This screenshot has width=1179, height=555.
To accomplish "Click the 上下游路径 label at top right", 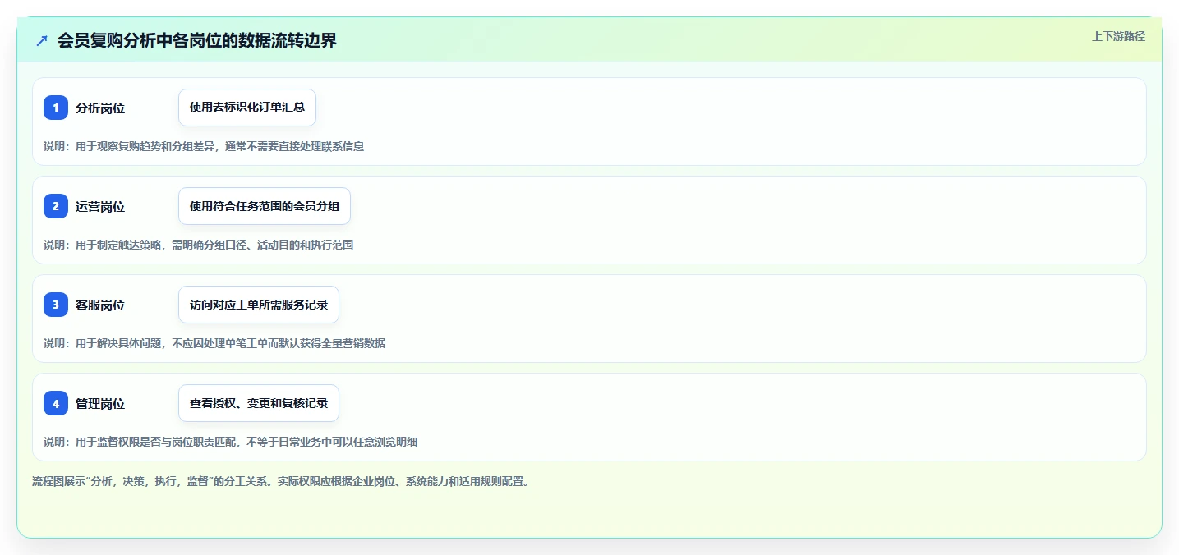I will click(1118, 36).
